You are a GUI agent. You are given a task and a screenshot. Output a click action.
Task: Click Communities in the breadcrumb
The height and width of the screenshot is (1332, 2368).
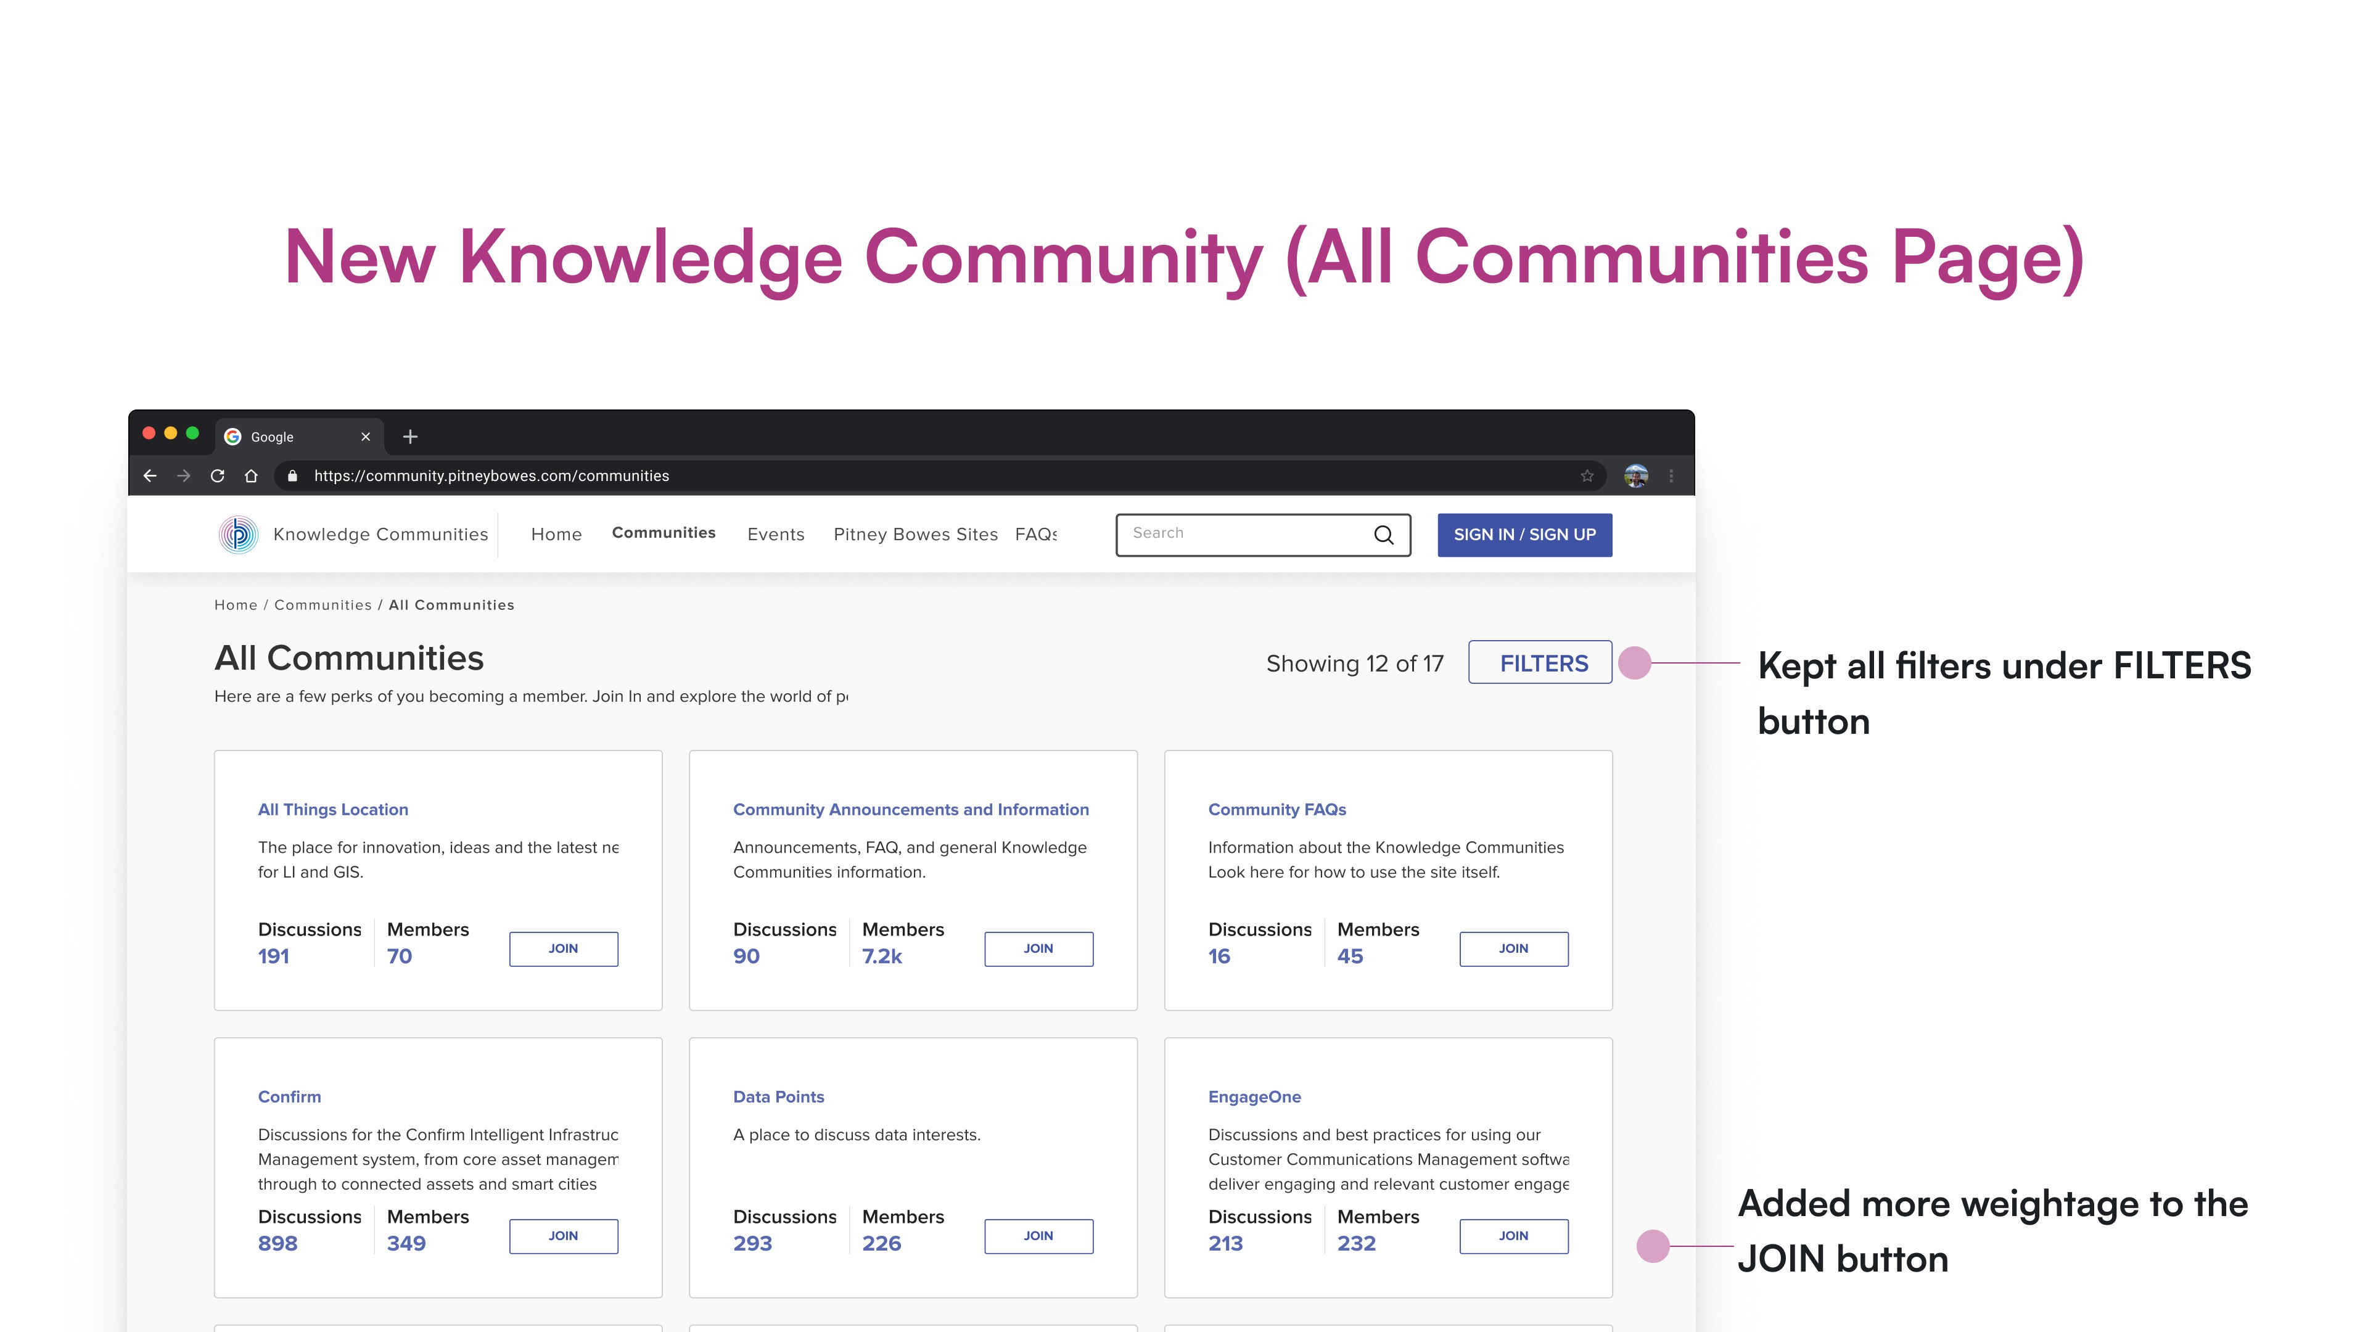[x=323, y=605]
